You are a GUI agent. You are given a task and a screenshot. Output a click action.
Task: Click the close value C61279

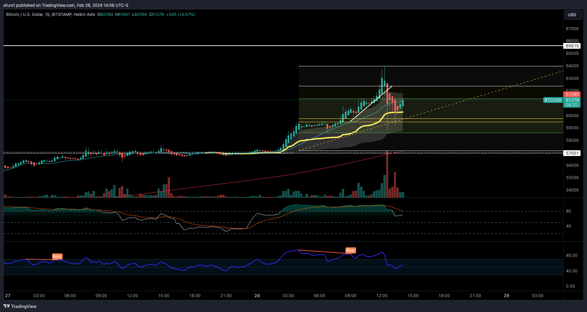point(156,15)
